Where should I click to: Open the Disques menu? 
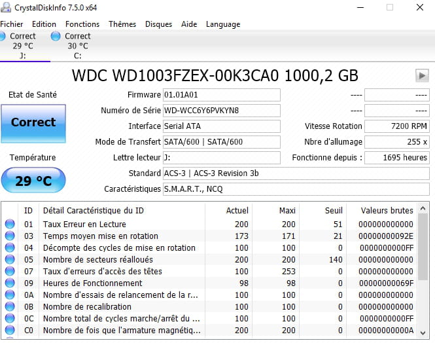click(x=158, y=24)
